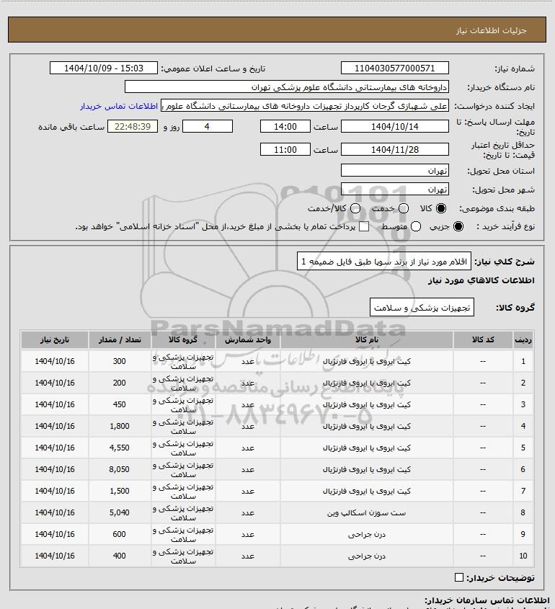The height and width of the screenshot is (609, 555).
Task: Click ست سوزن اسکالپ وین item name
Action: click(367, 512)
